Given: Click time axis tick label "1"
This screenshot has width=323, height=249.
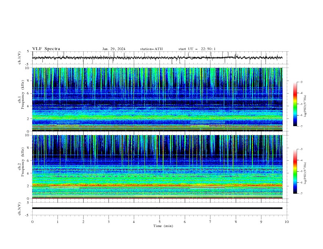Looking at the screenshot, I should tap(58, 222).
